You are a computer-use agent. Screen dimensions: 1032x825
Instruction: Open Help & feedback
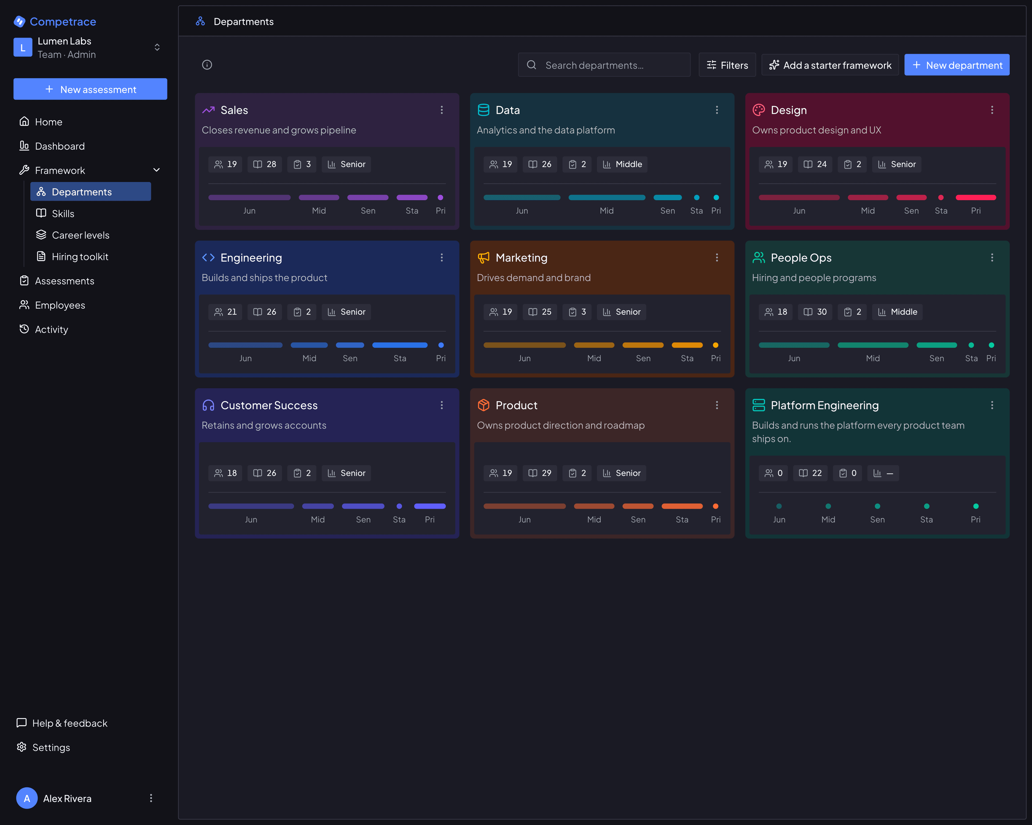pyautogui.click(x=90, y=723)
